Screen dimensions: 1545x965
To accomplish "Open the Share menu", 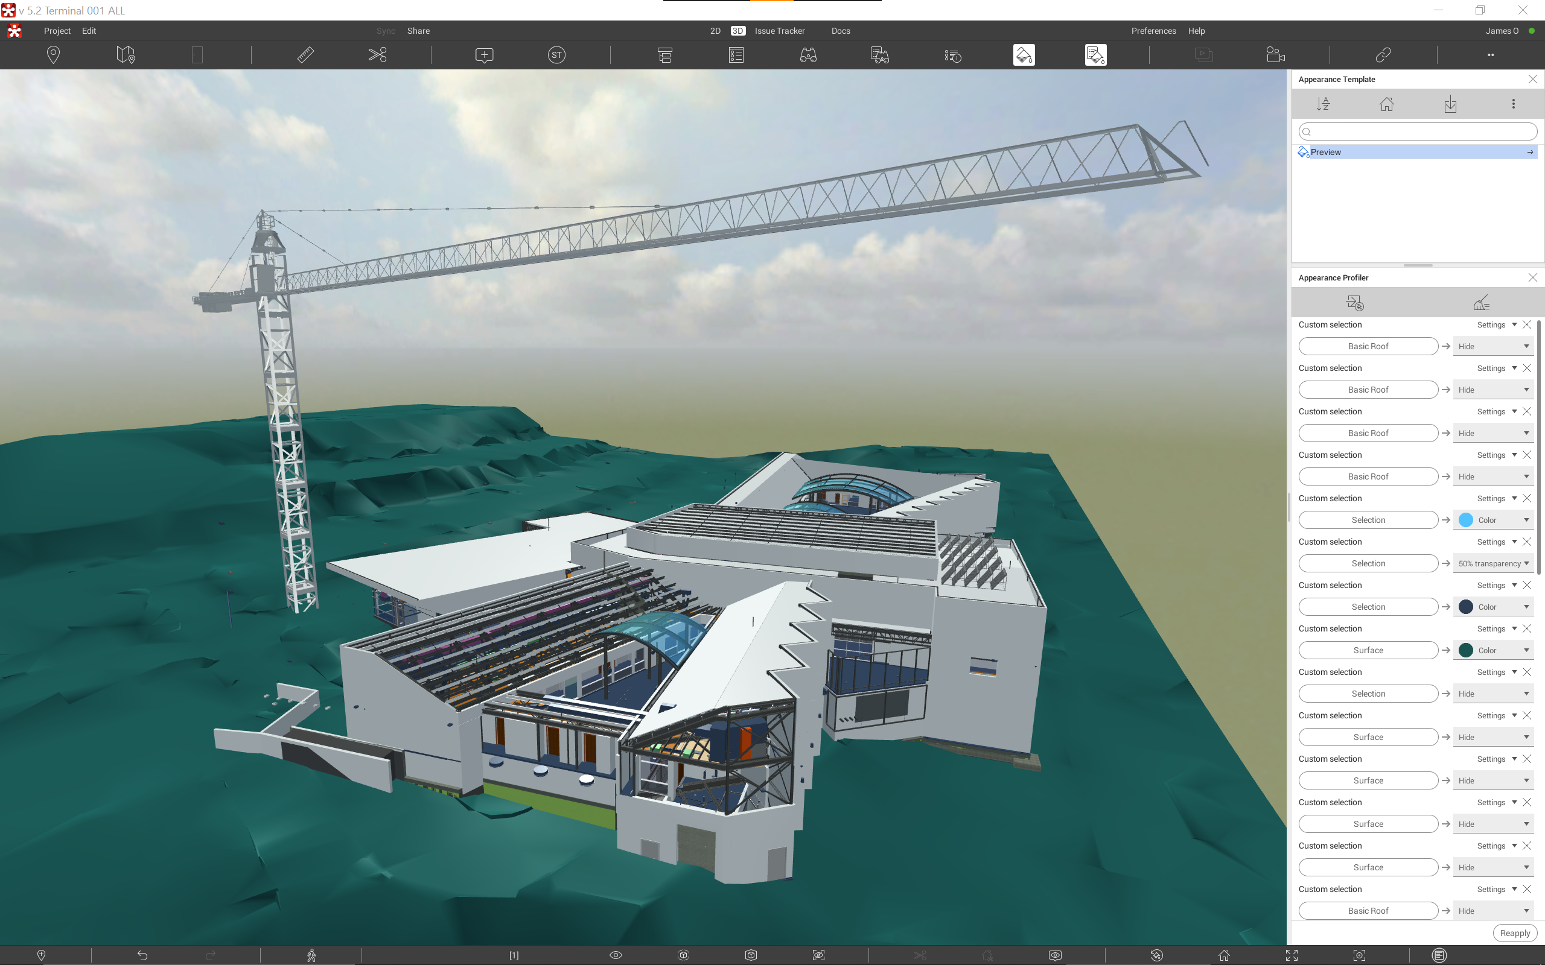I will pos(418,31).
